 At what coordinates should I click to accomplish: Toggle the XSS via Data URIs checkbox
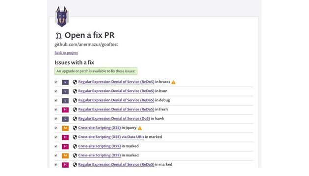pos(56,137)
